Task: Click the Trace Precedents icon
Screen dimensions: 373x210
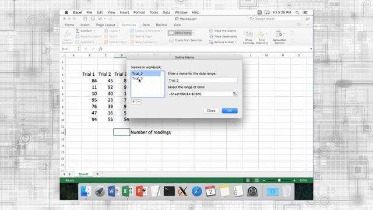Action: [211, 31]
